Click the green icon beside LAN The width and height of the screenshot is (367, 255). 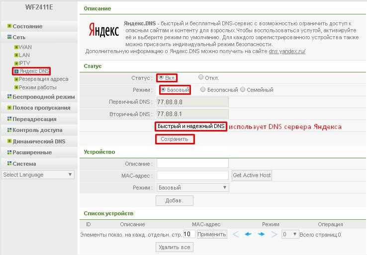pos(16,56)
